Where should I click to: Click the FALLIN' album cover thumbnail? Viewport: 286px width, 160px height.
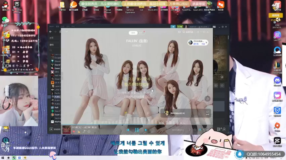click(66, 130)
